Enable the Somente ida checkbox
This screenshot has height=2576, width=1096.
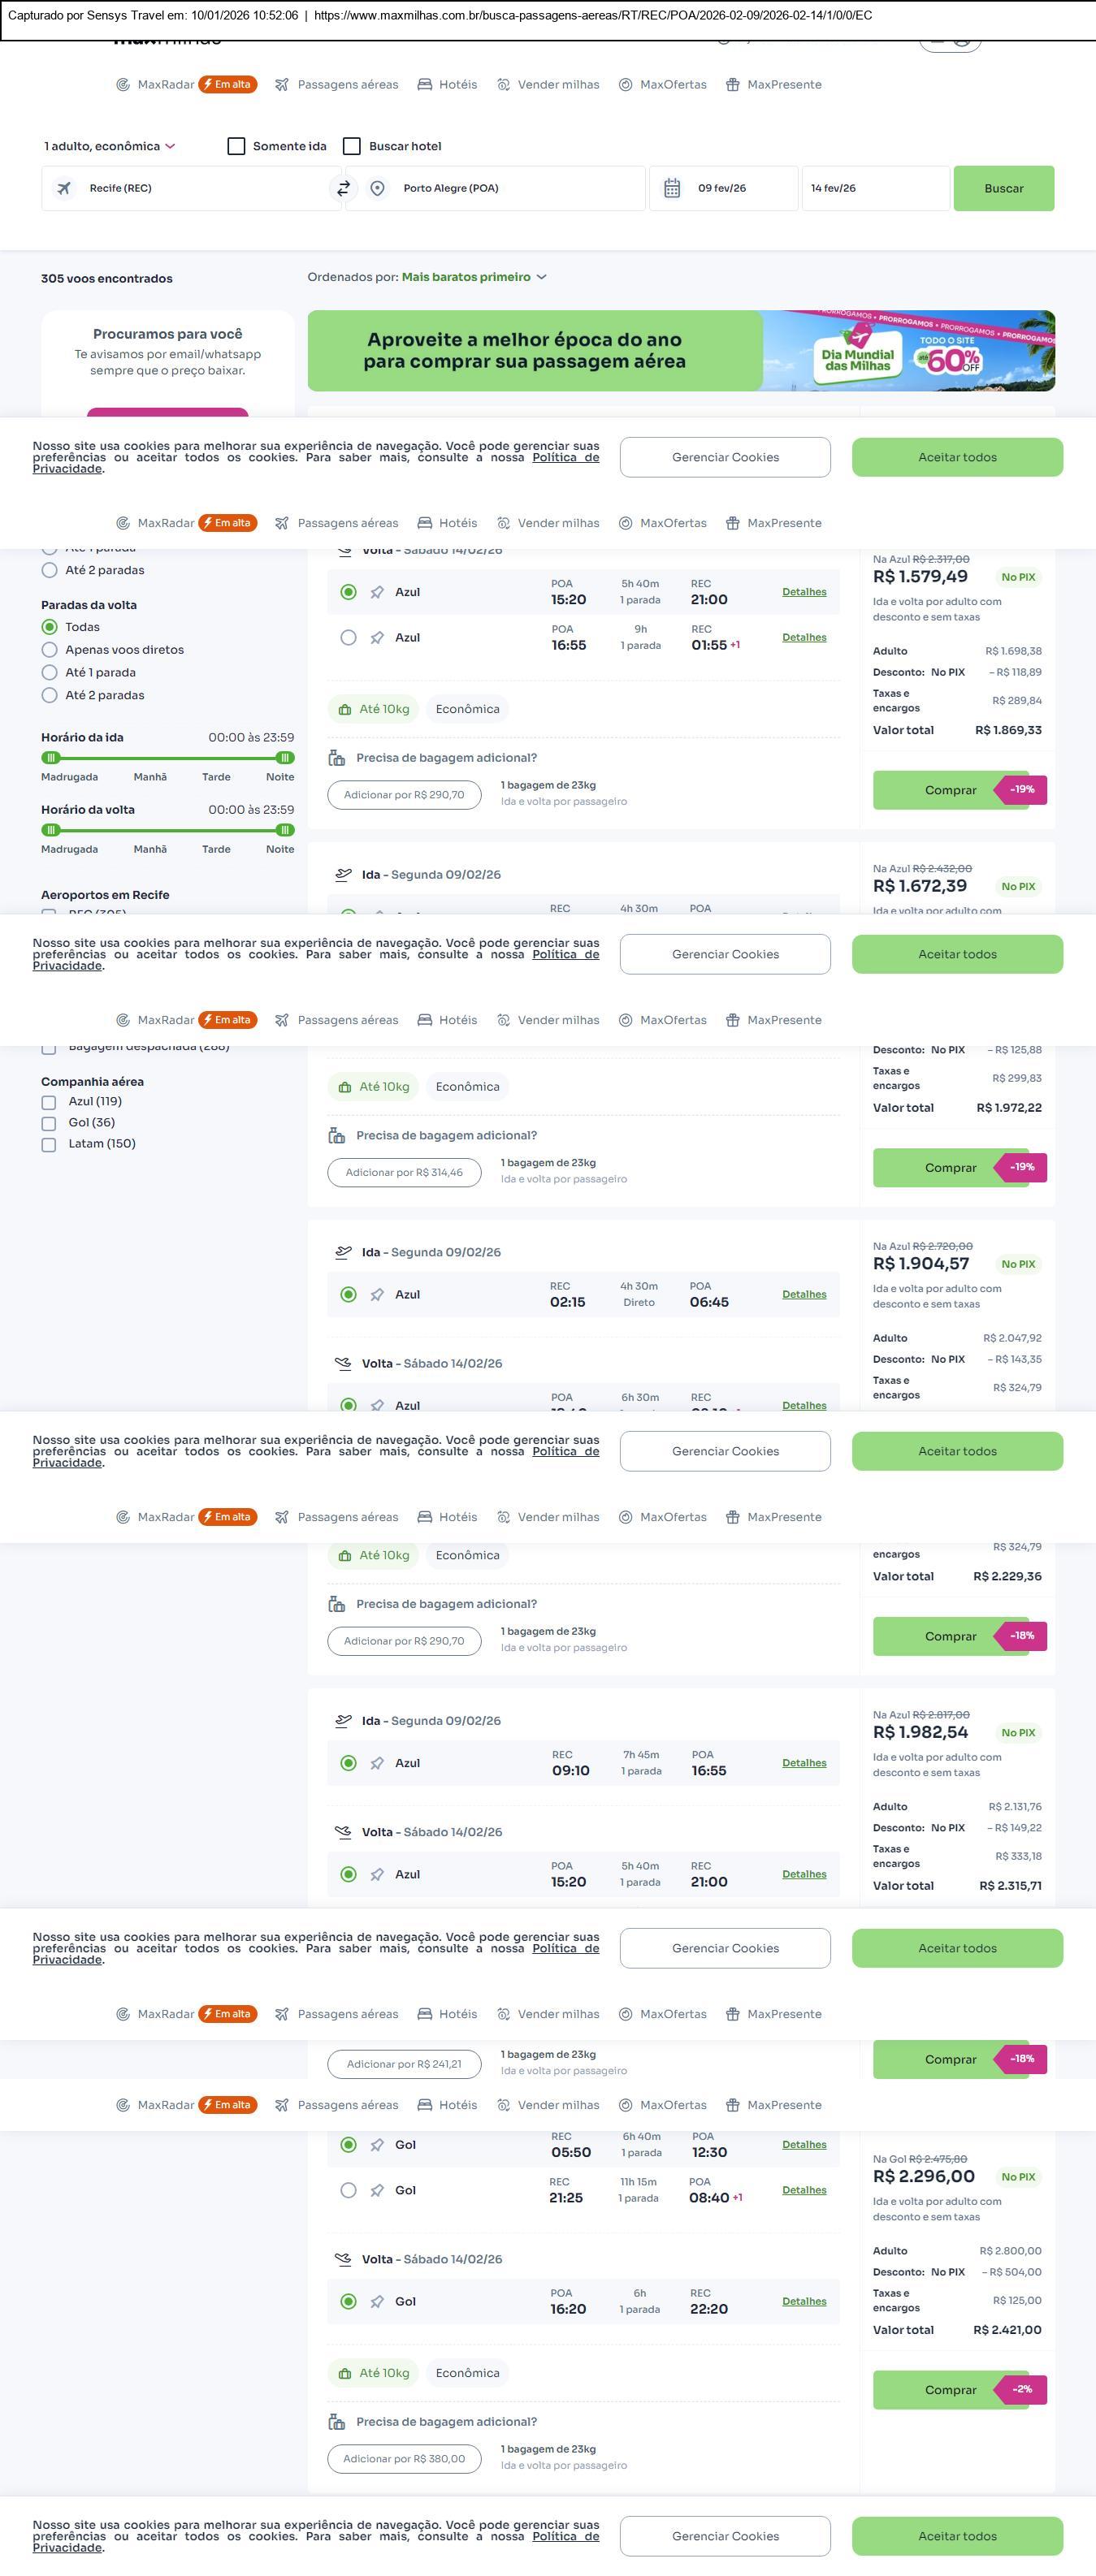tap(237, 146)
